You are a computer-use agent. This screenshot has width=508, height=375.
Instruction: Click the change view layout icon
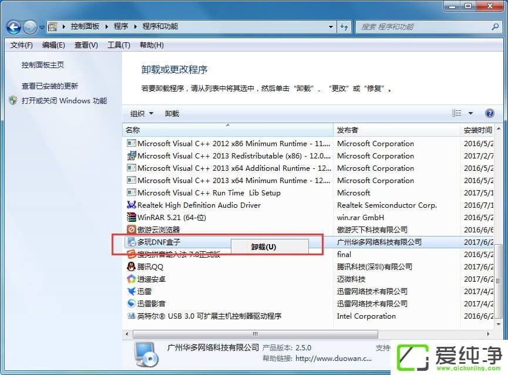pos(457,113)
